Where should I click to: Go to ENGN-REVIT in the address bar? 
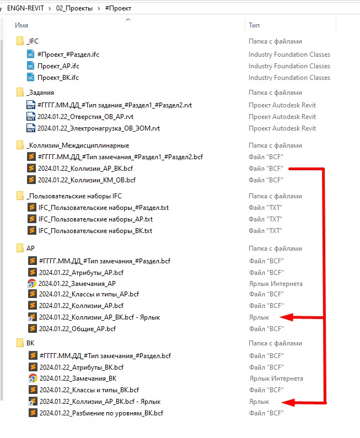tap(25, 8)
